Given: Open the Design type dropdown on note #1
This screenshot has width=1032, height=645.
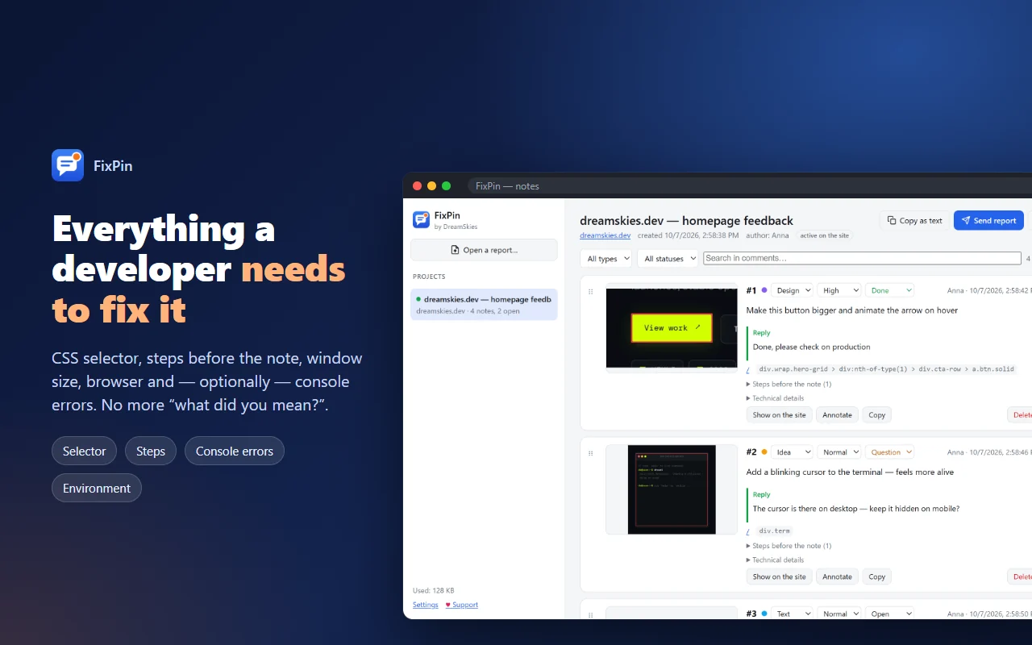Looking at the screenshot, I should (792, 290).
